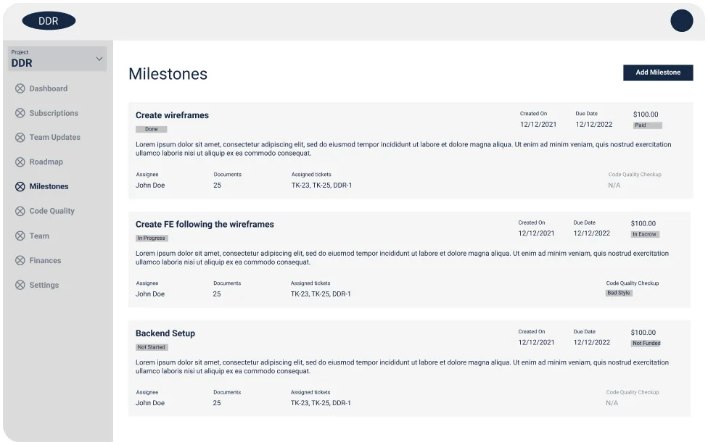The width and height of the screenshot is (708, 445).
Task: Click the Bad Style code quality badge
Action: [x=619, y=294]
